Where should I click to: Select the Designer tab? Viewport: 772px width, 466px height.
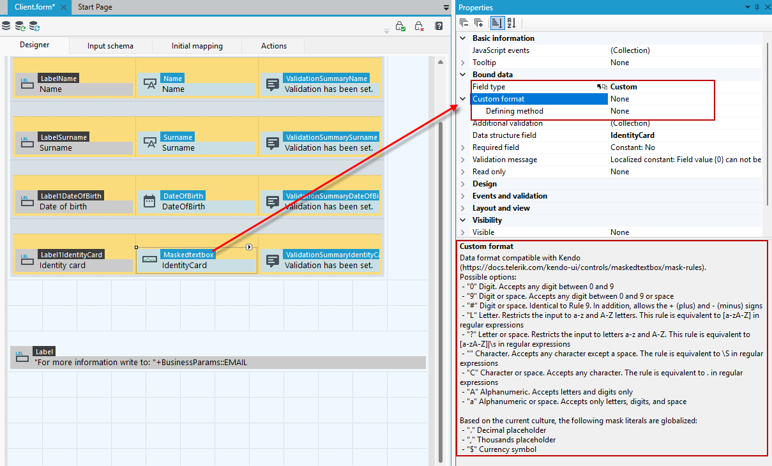click(x=34, y=45)
